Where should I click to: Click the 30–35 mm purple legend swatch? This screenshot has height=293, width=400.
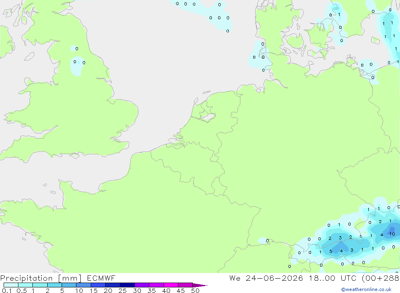(x=142, y=285)
